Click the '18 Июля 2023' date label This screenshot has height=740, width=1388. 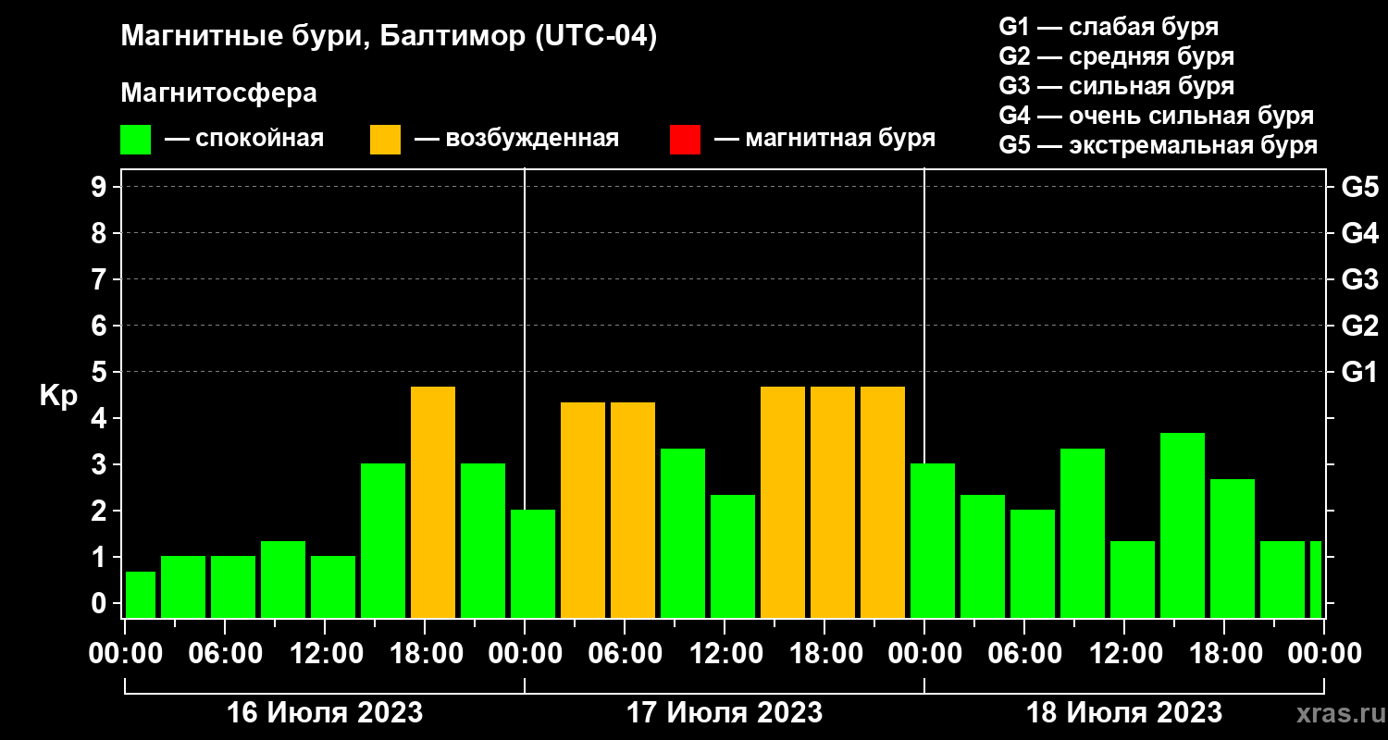1124,713
